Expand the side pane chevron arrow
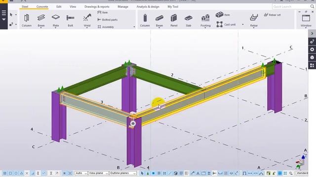The image size is (316, 177). [x=312, y=33]
